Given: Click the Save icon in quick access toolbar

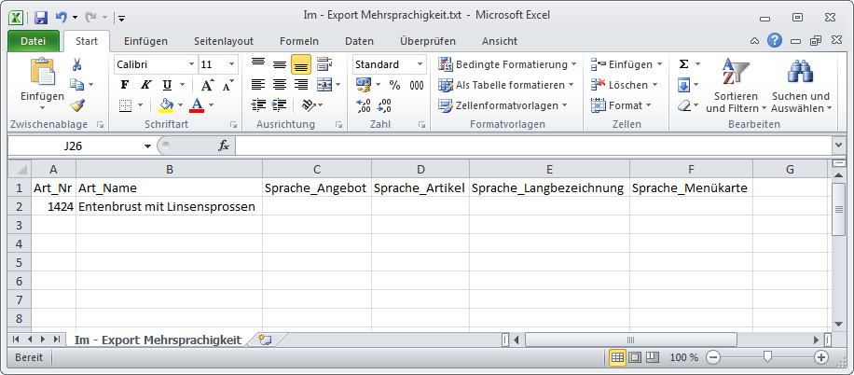Looking at the screenshot, I should pos(41,18).
